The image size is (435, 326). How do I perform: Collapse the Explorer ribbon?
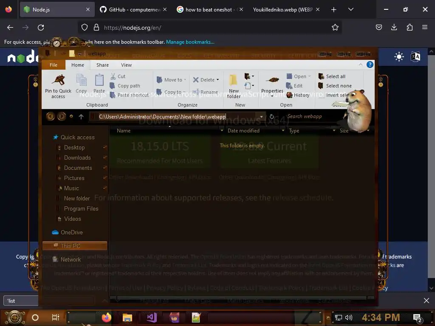(x=360, y=65)
